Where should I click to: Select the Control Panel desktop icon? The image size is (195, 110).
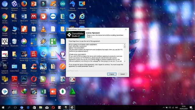(x=14, y=68)
